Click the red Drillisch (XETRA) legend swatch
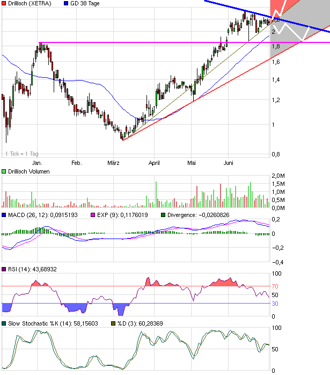This screenshot has height=375, width=330. [x=4, y=3]
